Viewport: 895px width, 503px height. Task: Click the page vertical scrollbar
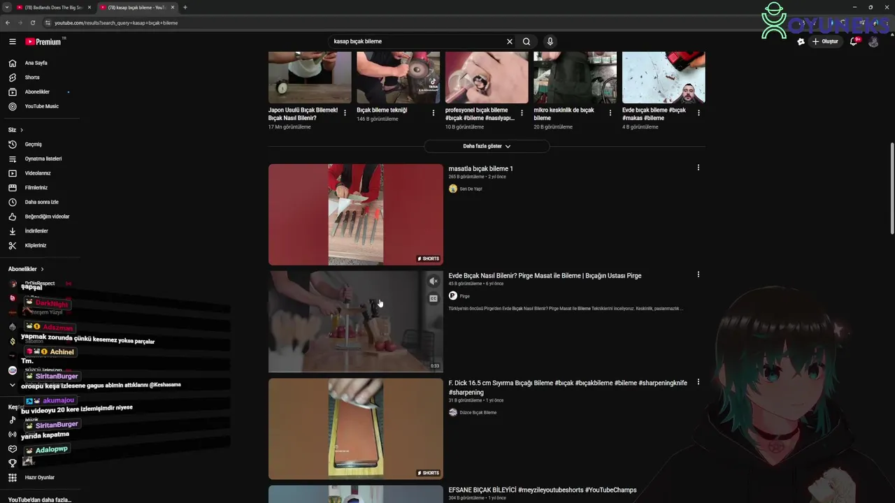(x=892, y=189)
